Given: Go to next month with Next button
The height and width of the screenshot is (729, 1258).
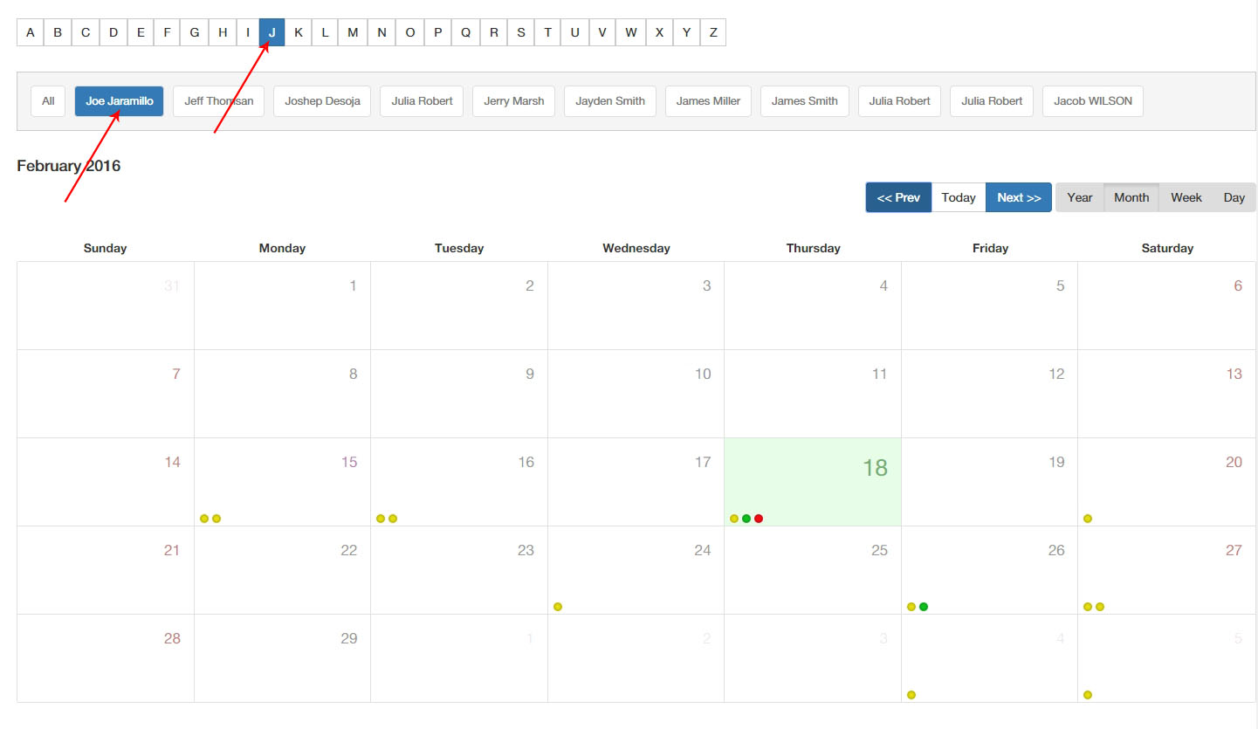Looking at the screenshot, I should pos(1018,197).
